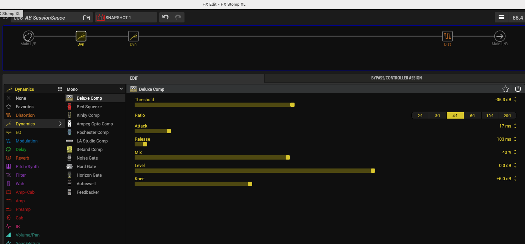Click the Attack value stepper arrows
This screenshot has height=244, width=525.
(515, 126)
